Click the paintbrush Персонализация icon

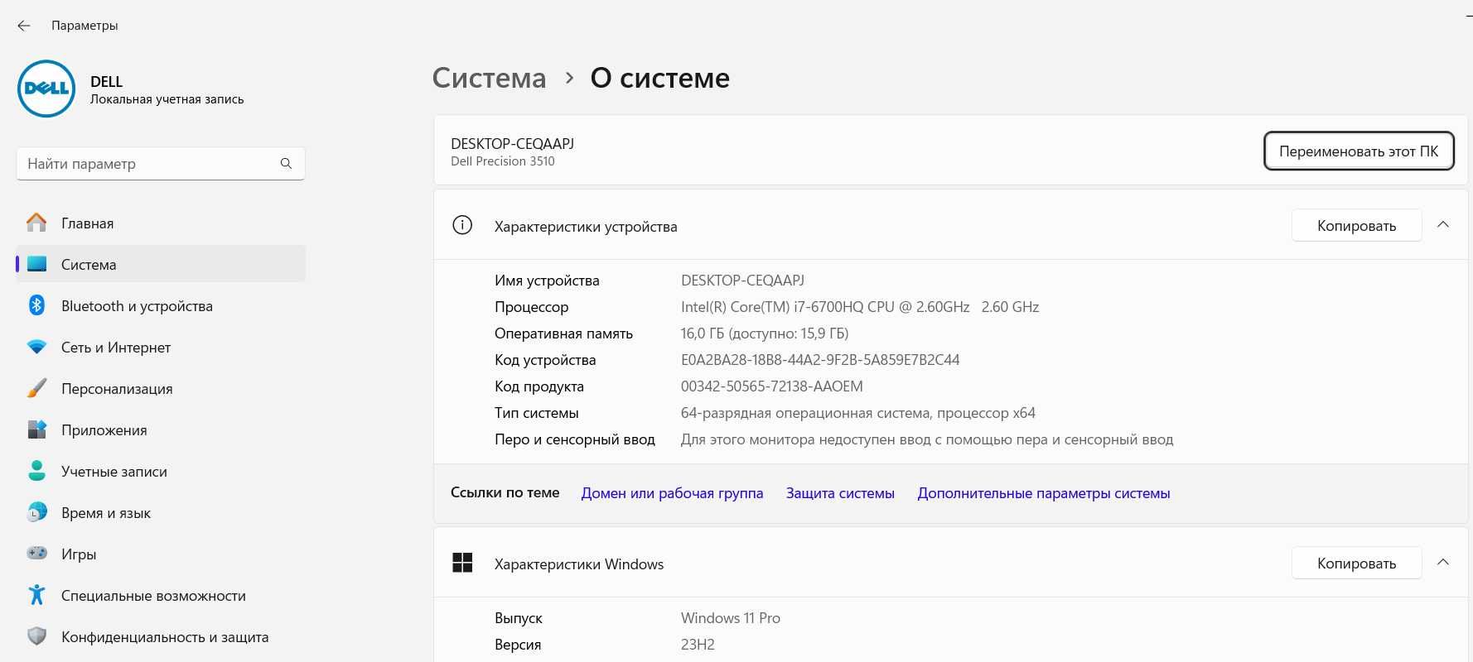coord(36,388)
